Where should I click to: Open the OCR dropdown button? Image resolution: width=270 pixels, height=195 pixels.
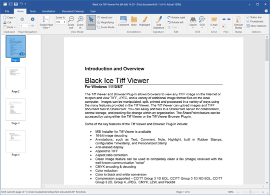pyautogui.click(x=202, y=22)
